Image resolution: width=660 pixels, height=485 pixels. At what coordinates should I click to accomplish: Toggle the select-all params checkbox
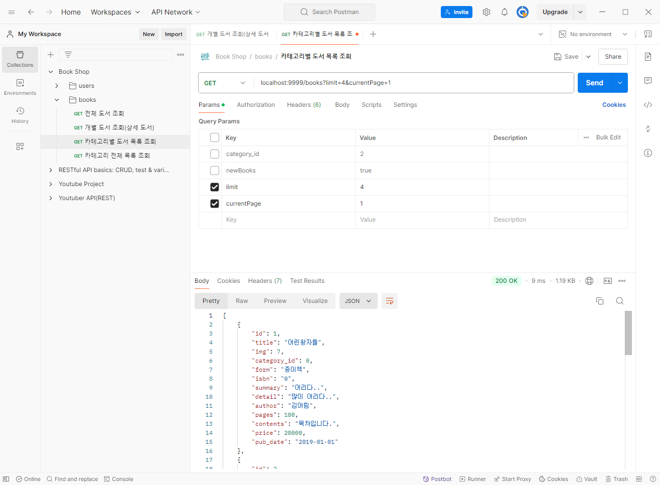[215, 137]
